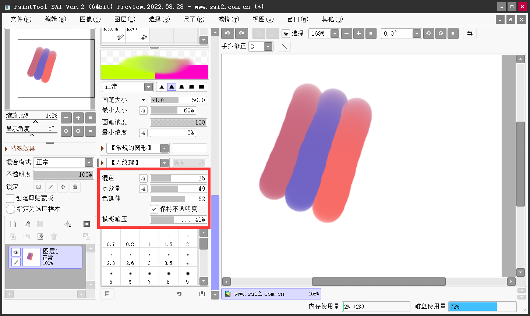Click the navigator rotate clockwise button
This screenshot has width=530, height=316.
[x=78, y=131]
